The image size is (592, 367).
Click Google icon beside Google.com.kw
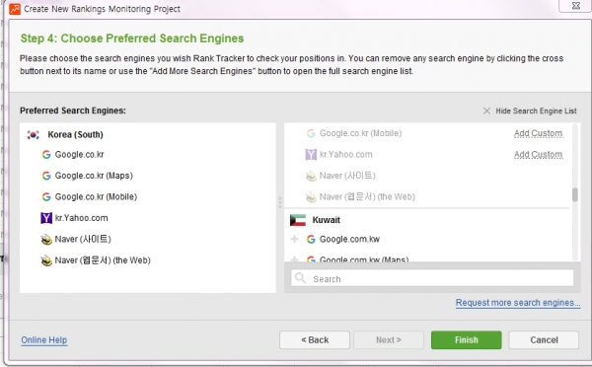(311, 239)
